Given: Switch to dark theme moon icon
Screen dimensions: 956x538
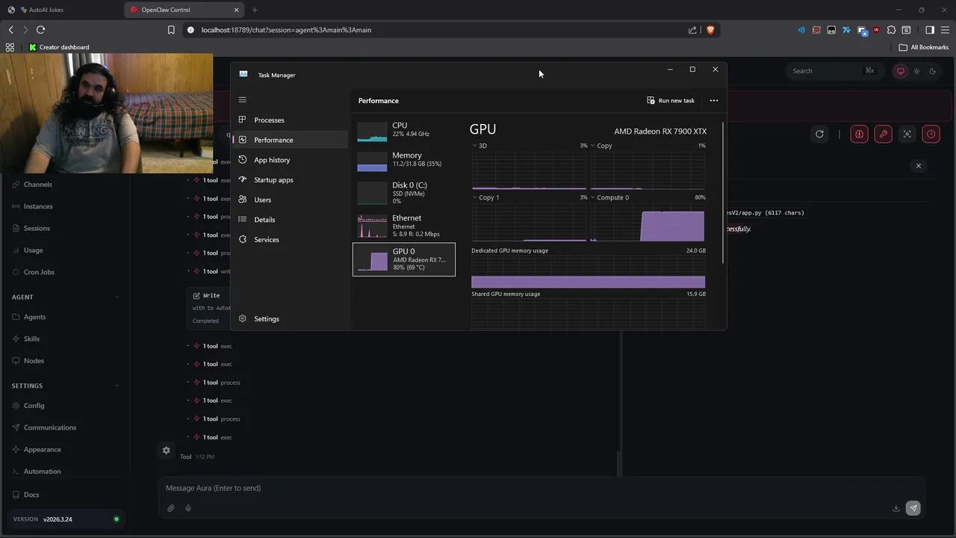Looking at the screenshot, I should tap(933, 71).
